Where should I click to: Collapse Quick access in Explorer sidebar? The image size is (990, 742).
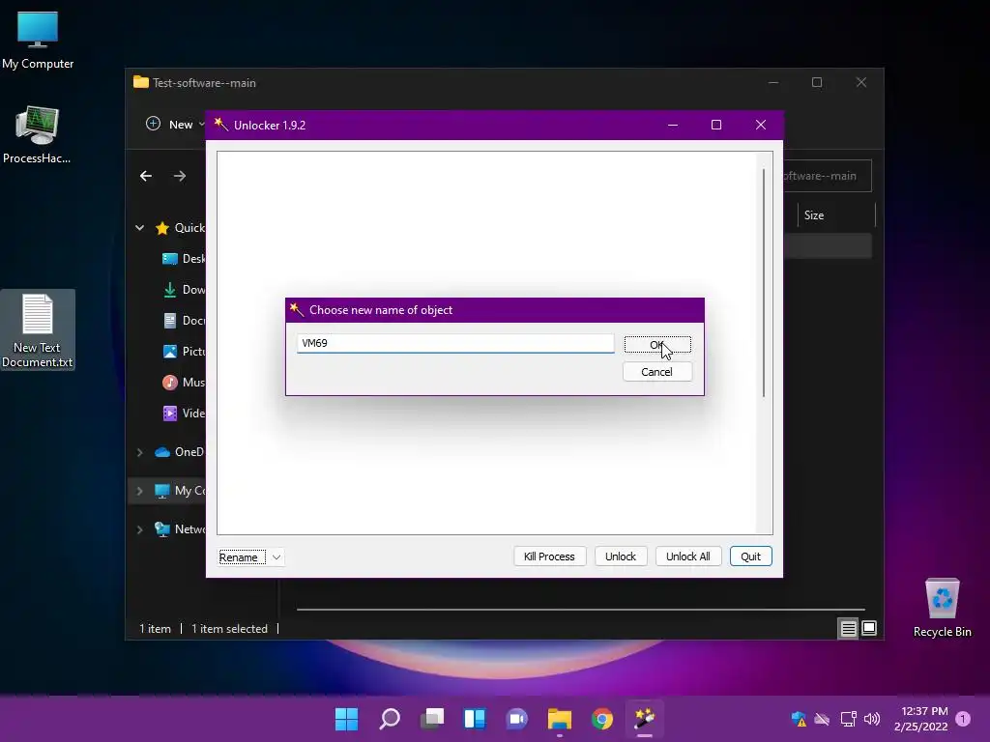coord(140,228)
